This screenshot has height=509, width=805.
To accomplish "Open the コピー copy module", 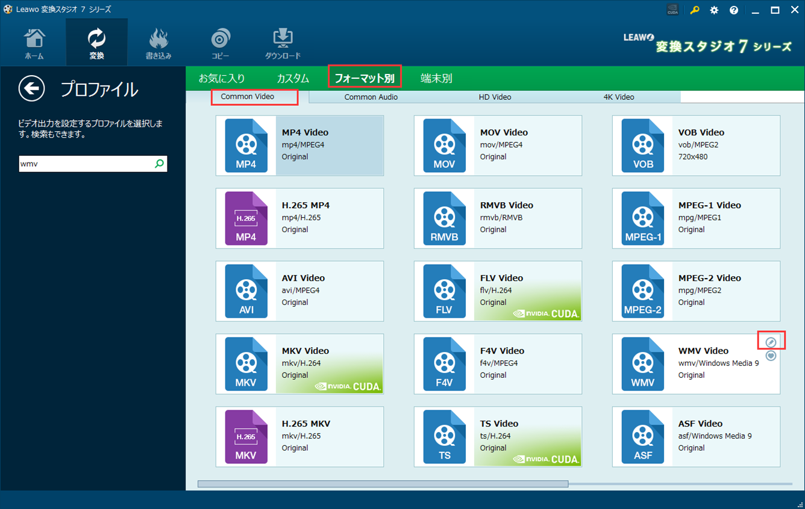I will (x=220, y=43).
